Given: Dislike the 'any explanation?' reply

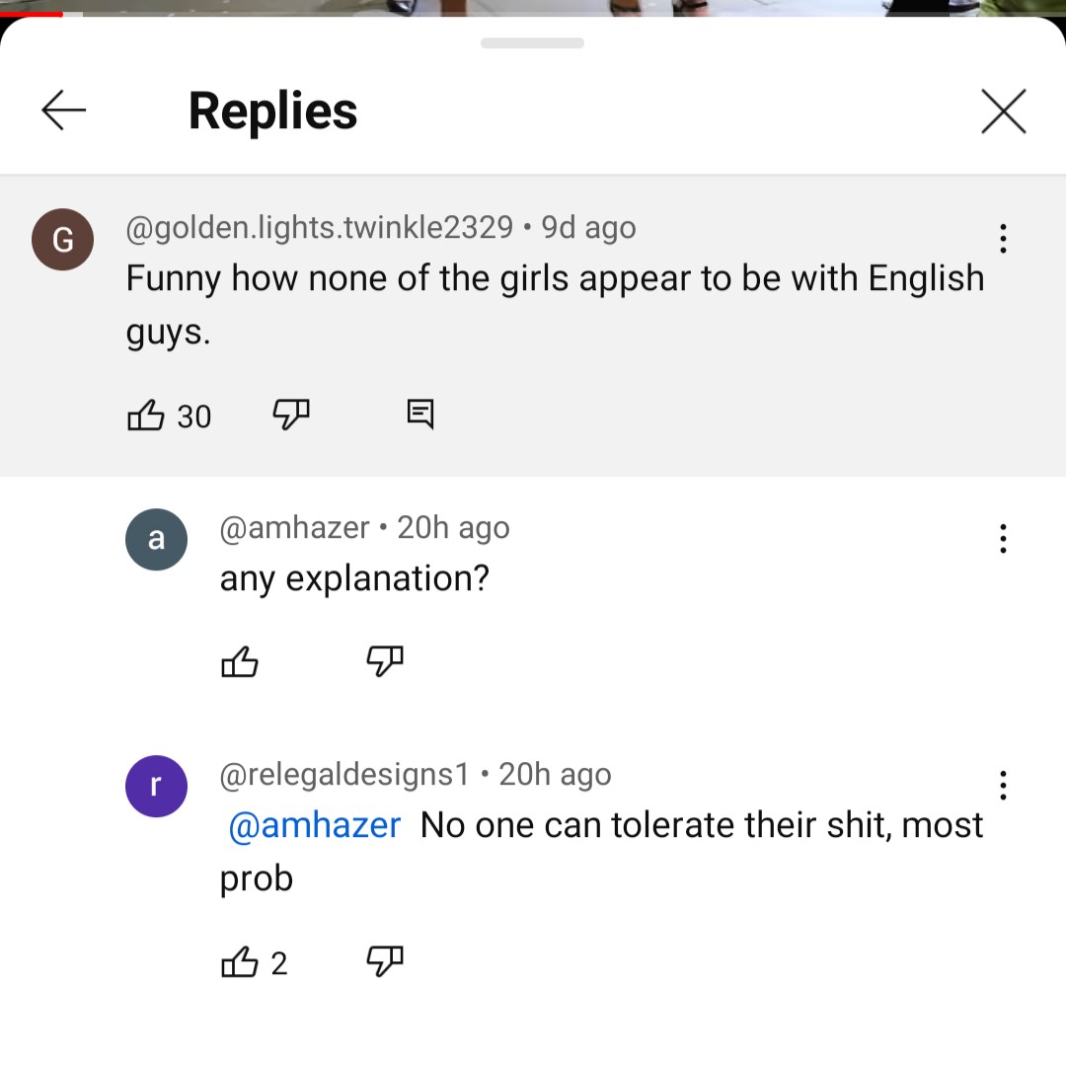Looking at the screenshot, I should point(385,660).
